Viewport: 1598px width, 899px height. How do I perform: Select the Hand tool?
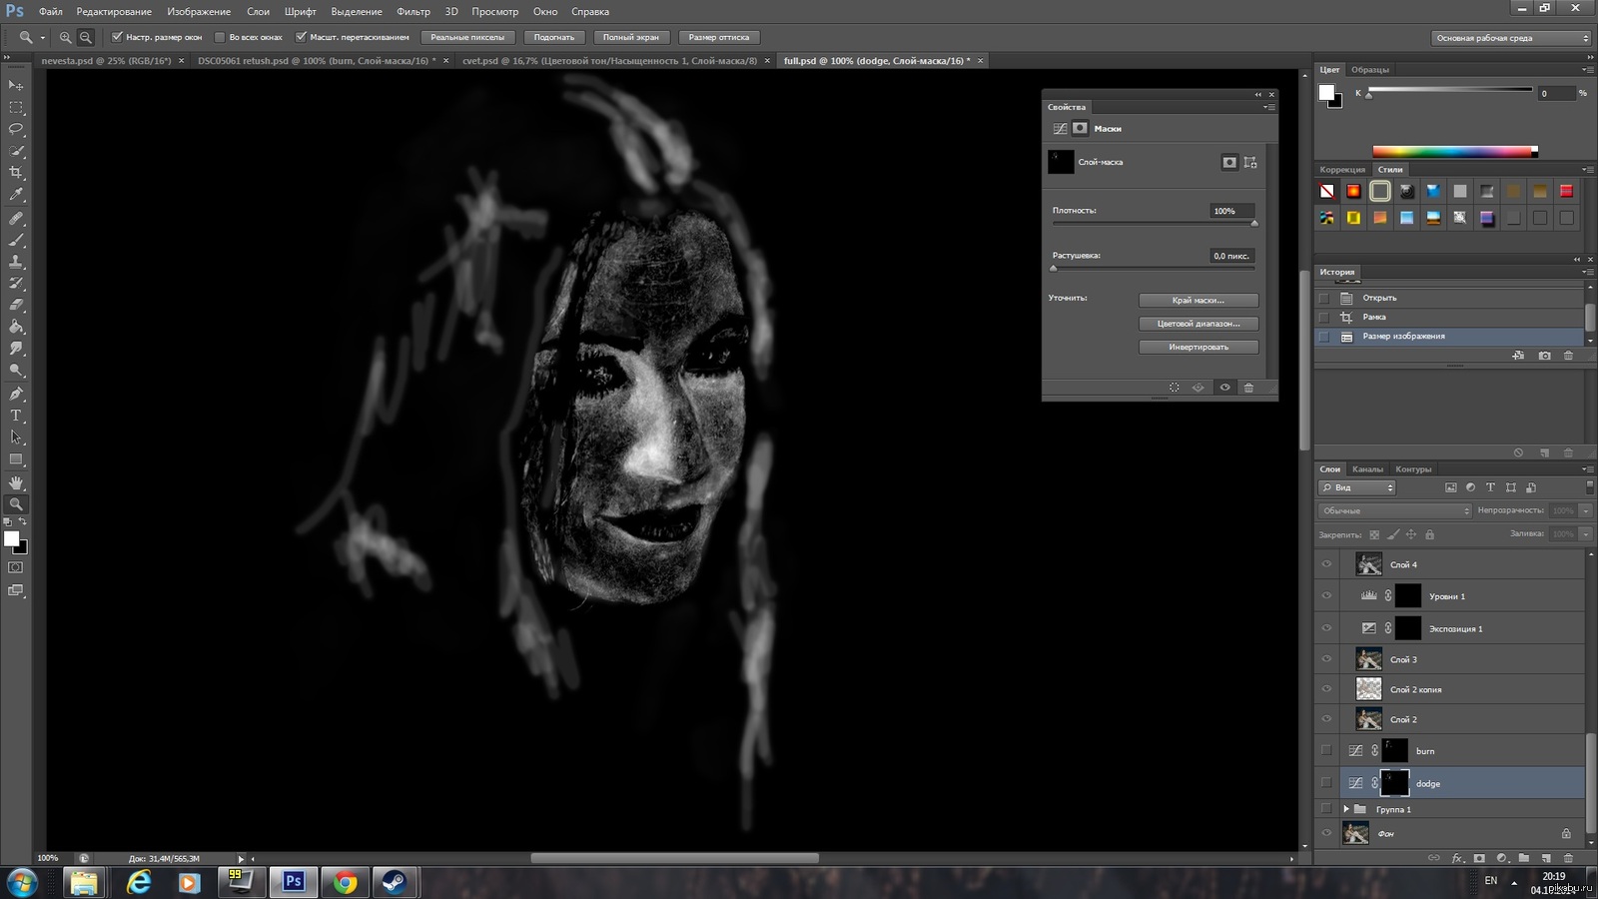(16, 482)
